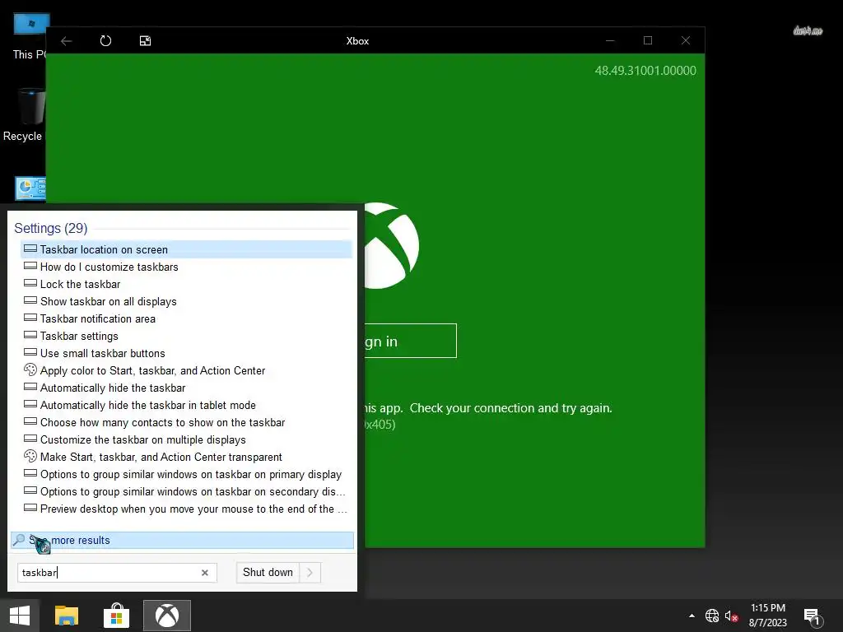Screen dimensions: 843x632
Task: Click the Xbox version number 48.49.31001.00000
Action: (645, 71)
